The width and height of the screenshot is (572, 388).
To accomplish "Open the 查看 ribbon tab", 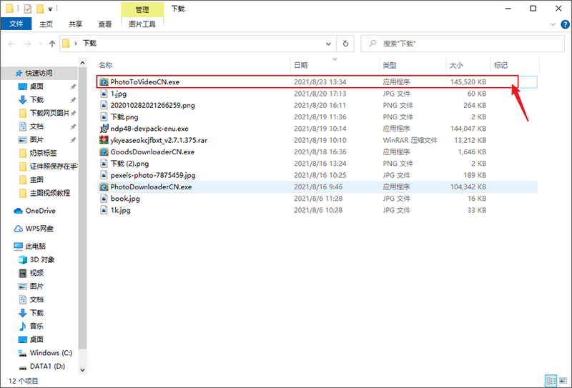I will (x=105, y=24).
